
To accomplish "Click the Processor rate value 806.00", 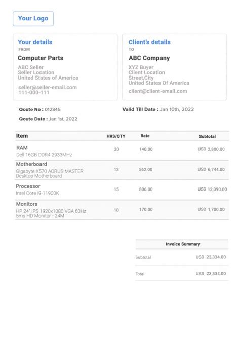I will (146, 189).
